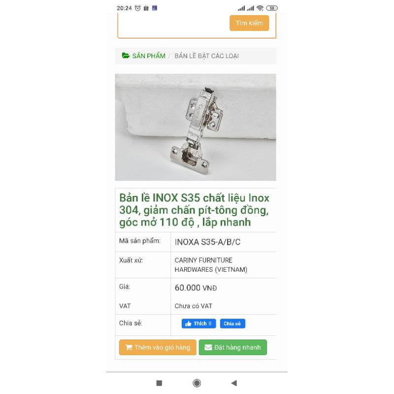This screenshot has width=394, height=394.
Task: Tap the Wi-Fi status icon
Action: coord(260,8)
